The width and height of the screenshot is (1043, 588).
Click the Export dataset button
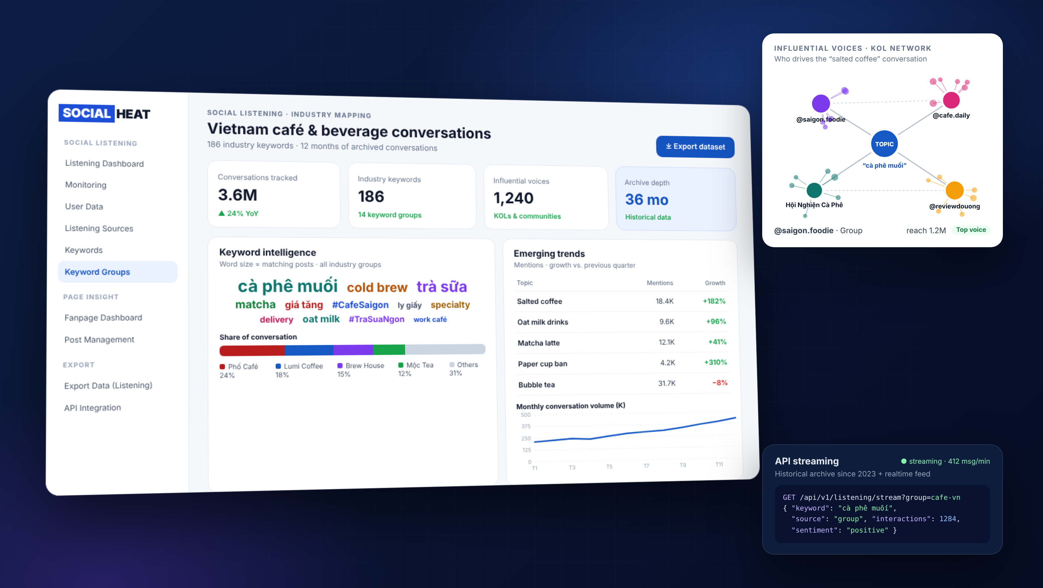tap(695, 147)
